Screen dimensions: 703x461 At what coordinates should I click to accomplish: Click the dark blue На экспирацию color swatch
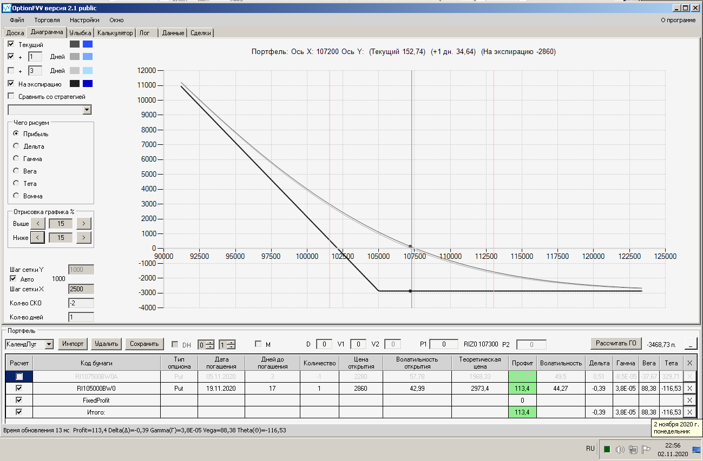[88, 84]
